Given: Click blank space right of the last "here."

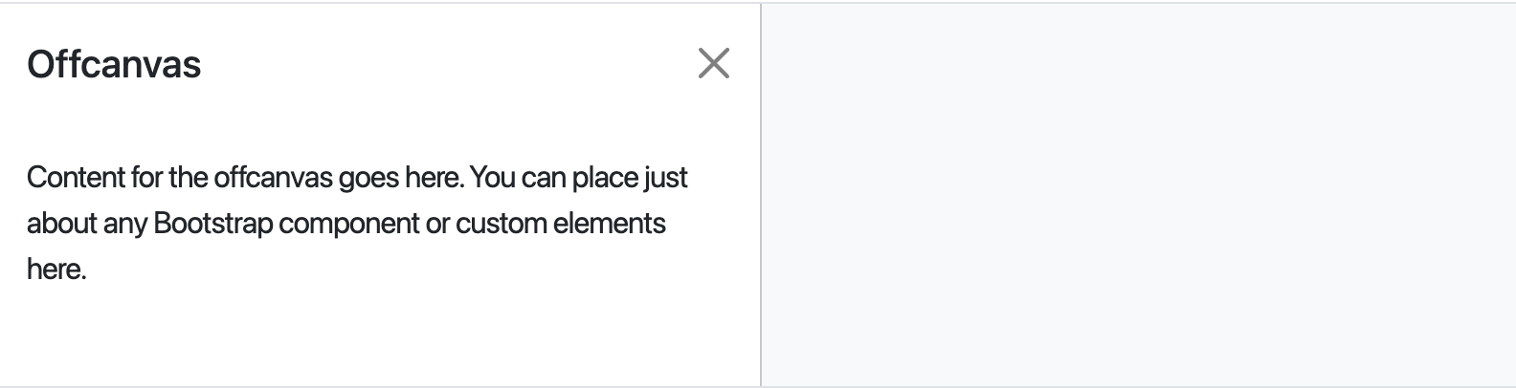Looking at the screenshot, I should point(383,269).
